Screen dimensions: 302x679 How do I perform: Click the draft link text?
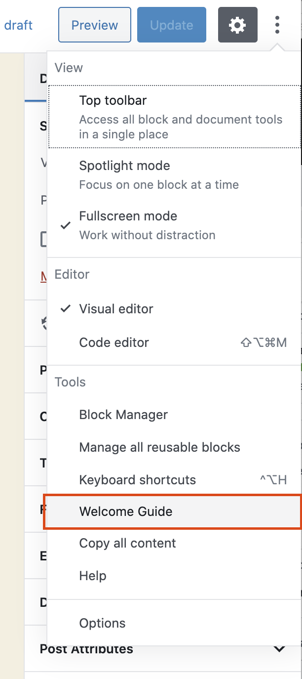[x=18, y=25]
